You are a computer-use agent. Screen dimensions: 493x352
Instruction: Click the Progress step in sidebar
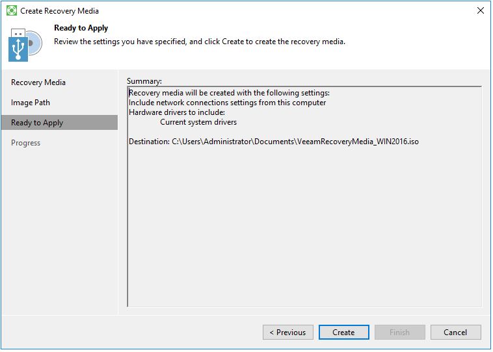[26, 143]
